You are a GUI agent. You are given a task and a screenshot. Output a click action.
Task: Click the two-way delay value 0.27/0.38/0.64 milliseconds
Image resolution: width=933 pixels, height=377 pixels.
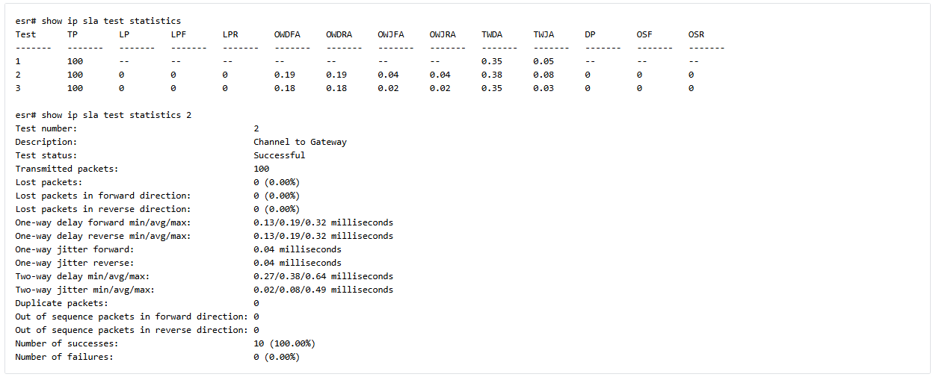tap(323, 276)
